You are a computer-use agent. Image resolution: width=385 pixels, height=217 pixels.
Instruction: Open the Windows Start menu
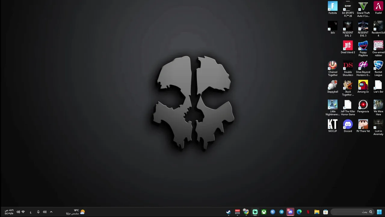click(379, 212)
